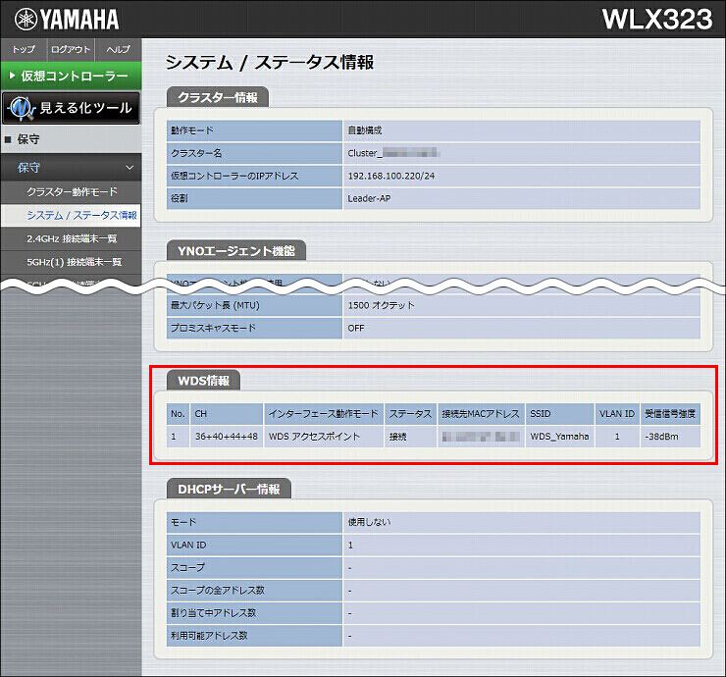Click the 利用可能アドレス数 label
Image resolution: width=726 pixels, height=677 pixels.
pos(209,636)
